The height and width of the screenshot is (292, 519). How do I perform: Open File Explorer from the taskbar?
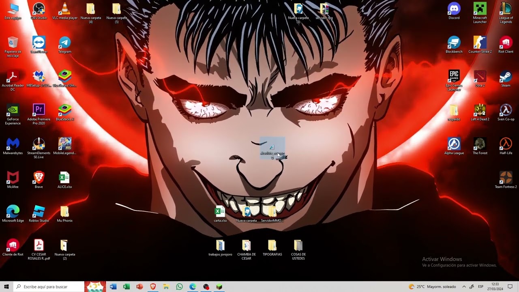pos(166,287)
